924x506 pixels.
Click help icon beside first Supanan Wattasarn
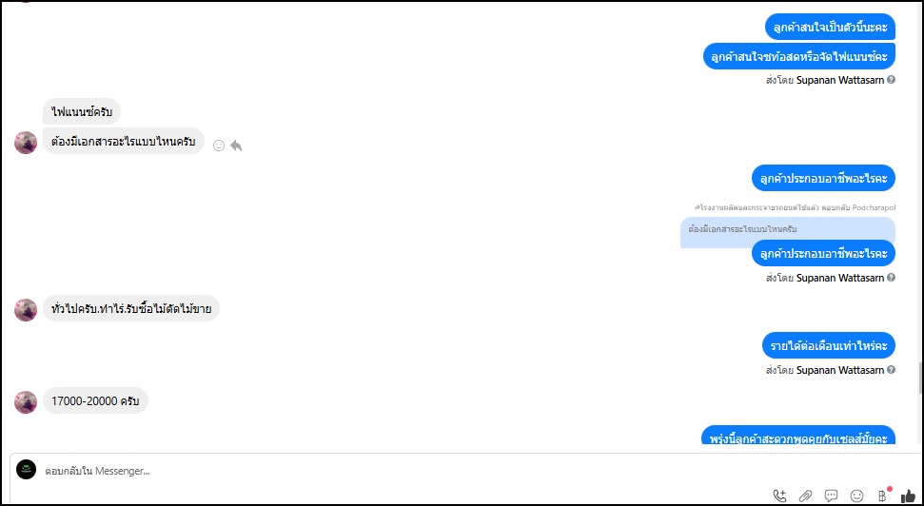coord(891,80)
